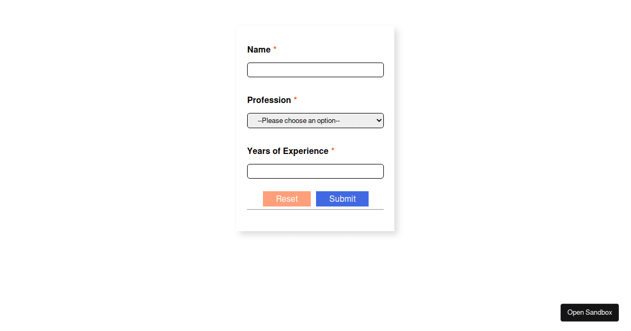This screenshot has height=331, width=631.
Task: Click the Reset button to clear the form
Action: [287, 199]
